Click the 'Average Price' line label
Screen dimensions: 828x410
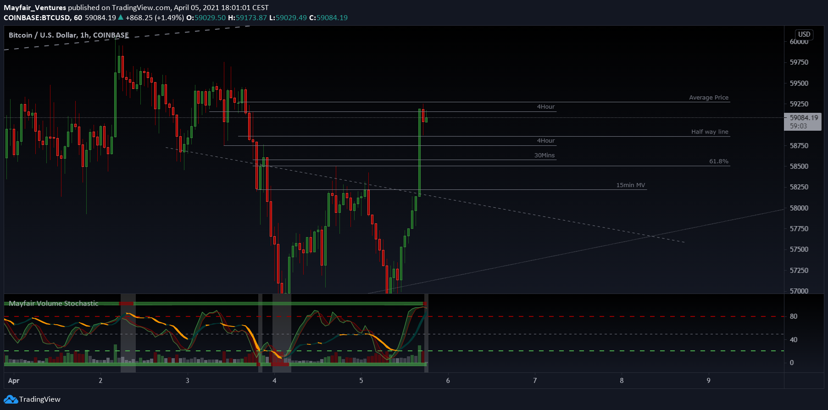point(709,98)
